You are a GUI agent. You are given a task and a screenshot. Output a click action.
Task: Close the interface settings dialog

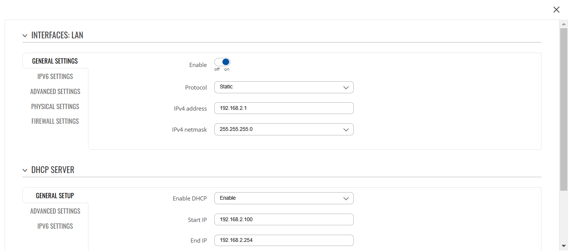pyautogui.click(x=556, y=10)
